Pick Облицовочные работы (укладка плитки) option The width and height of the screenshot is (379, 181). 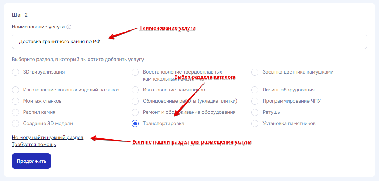coord(135,101)
